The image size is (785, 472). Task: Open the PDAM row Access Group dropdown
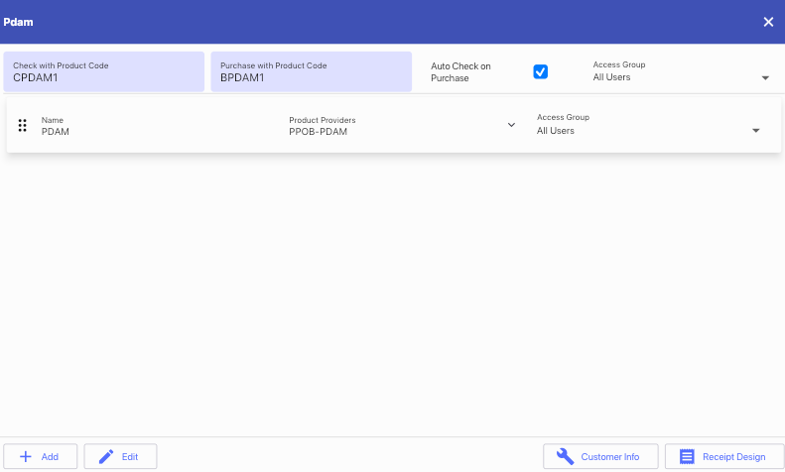tap(648, 125)
